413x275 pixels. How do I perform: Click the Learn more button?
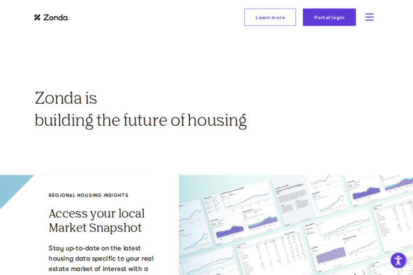(270, 17)
